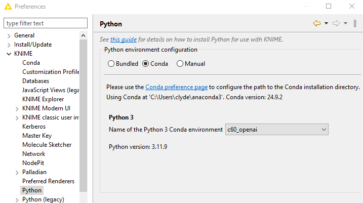Expand the KNIME Modern UI node
This screenshot has width=363, height=203.
17,109
